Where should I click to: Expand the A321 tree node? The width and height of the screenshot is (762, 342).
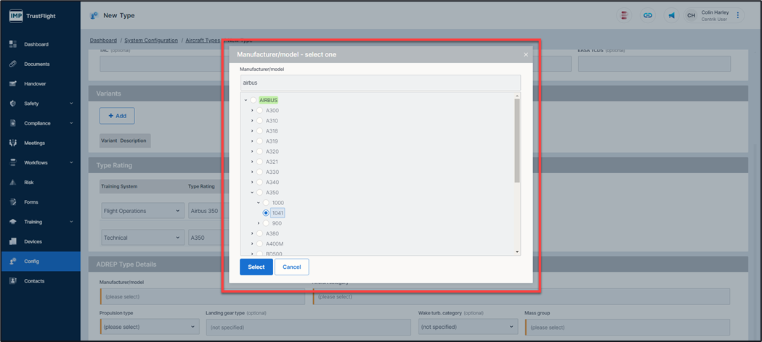click(252, 162)
